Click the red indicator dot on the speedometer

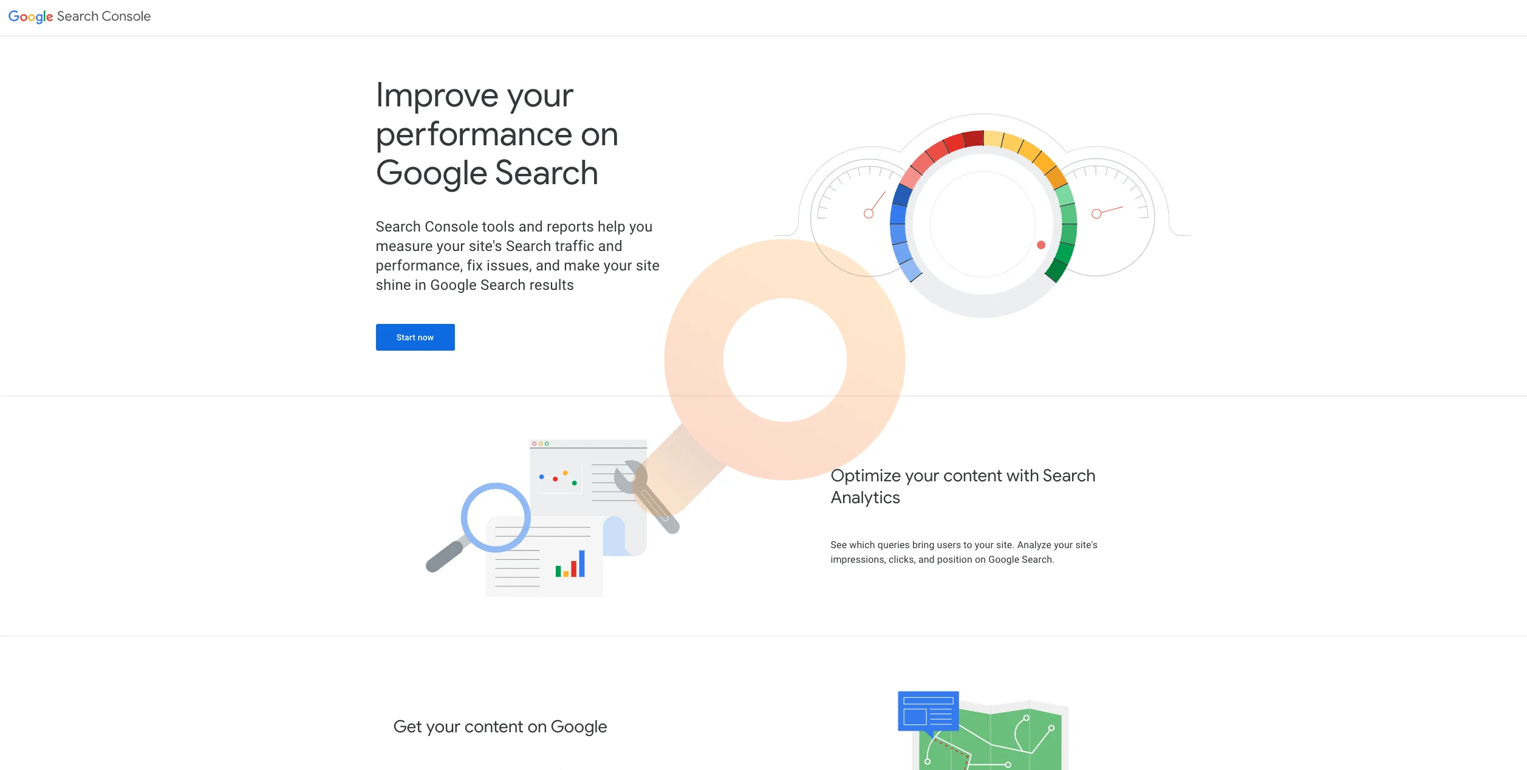(1040, 245)
